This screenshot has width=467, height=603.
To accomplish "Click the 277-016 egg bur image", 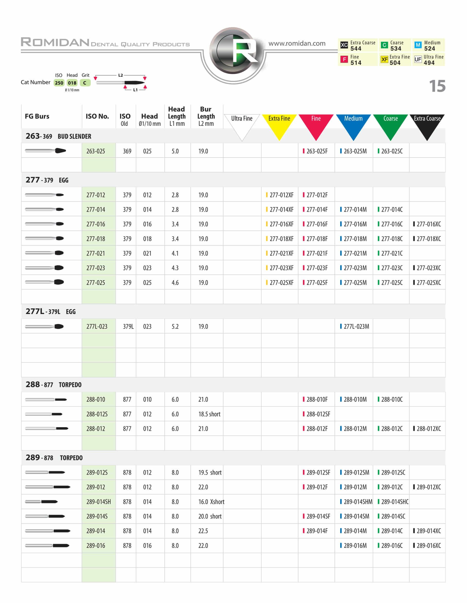I will click(44, 224).
